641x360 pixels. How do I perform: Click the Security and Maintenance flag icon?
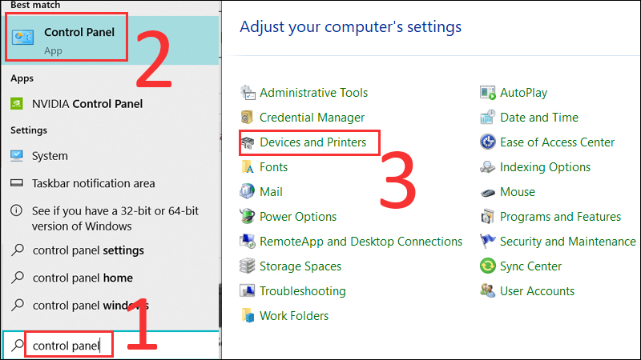coord(488,242)
